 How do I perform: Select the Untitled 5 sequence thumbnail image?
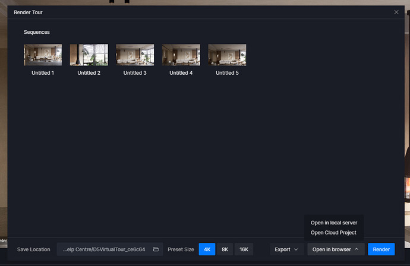pos(227,55)
